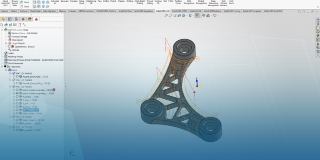Collapse the first MAC 1 (1- Position) node
The image size is (320, 160).
pos(10,73)
